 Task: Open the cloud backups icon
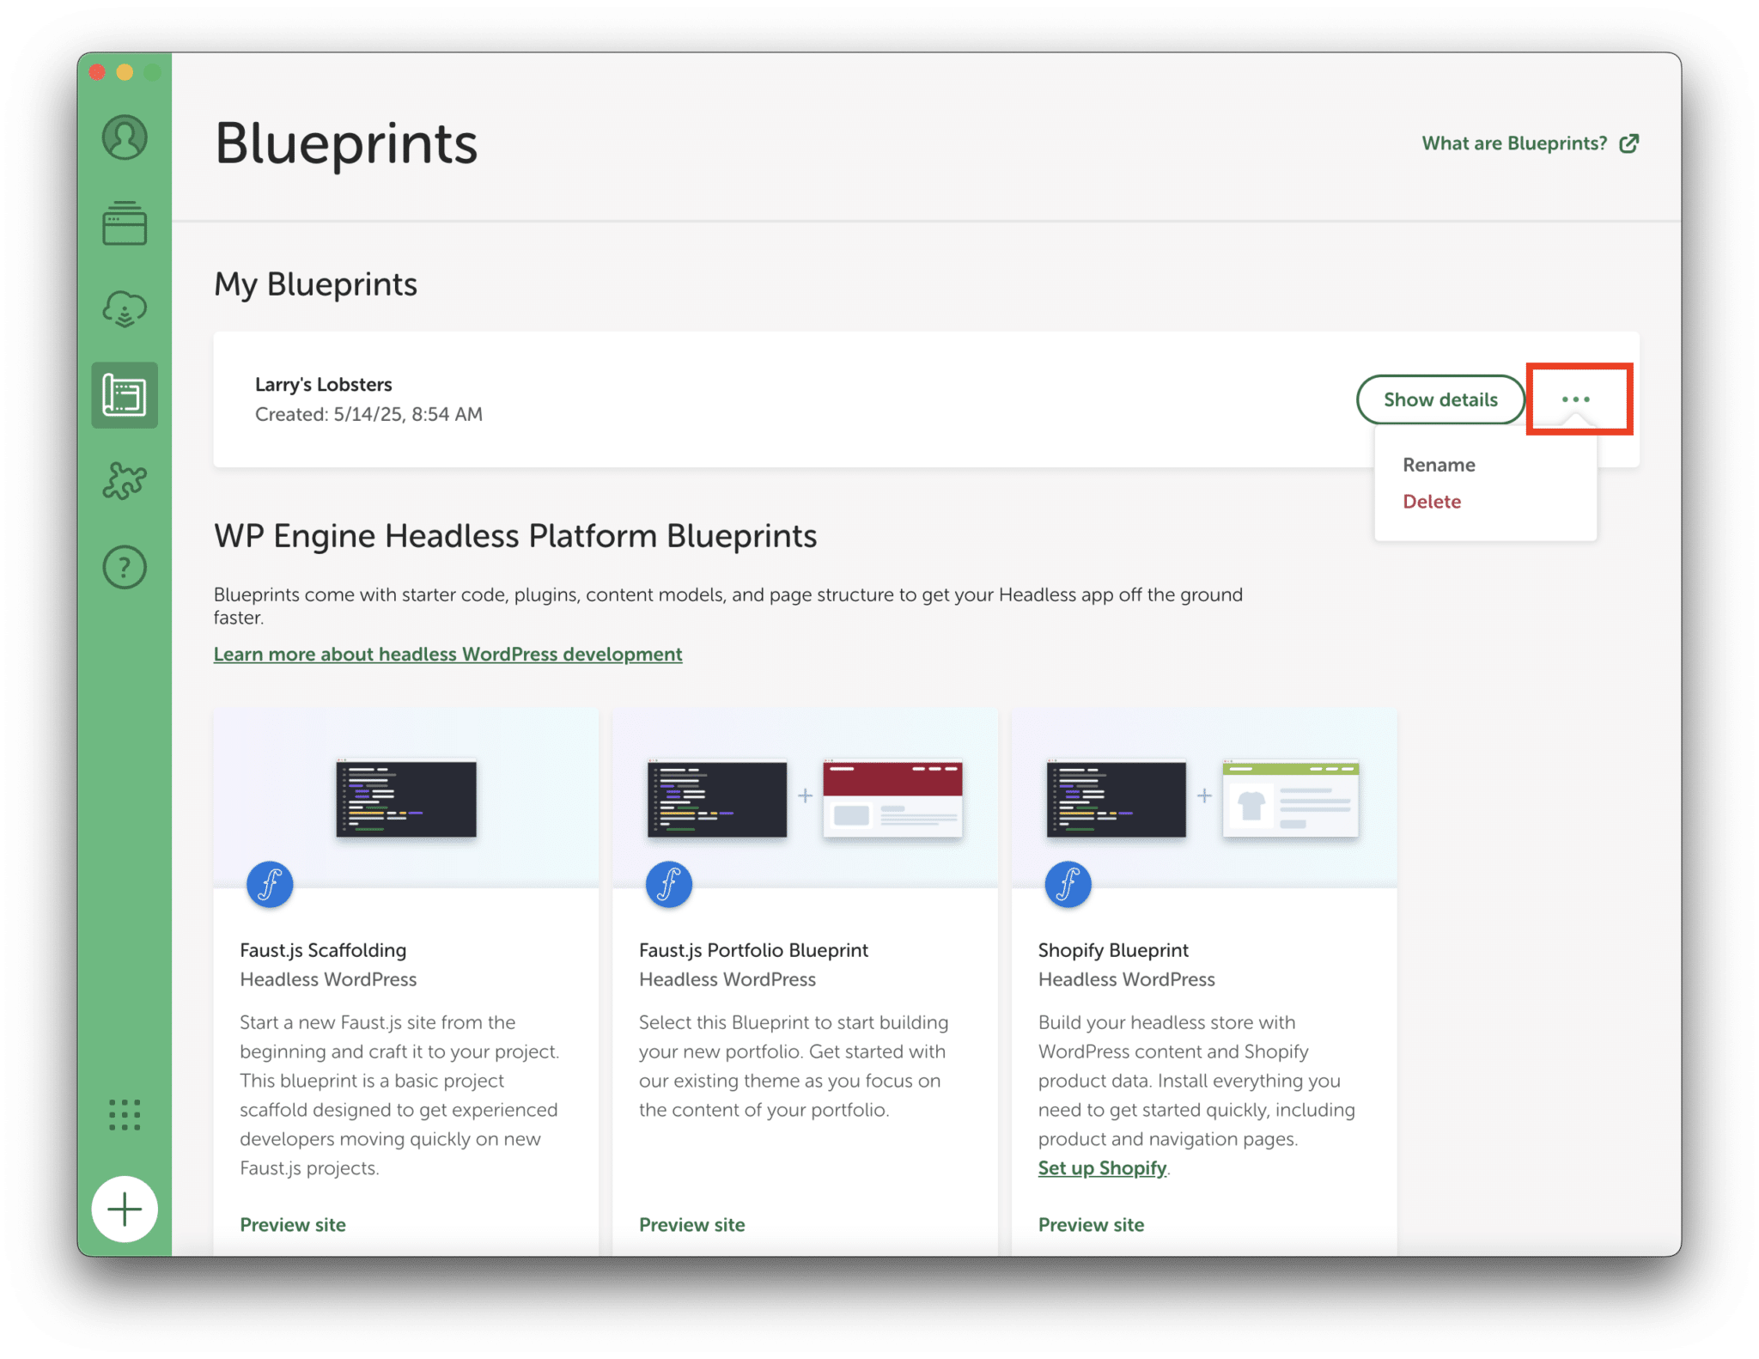125,309
